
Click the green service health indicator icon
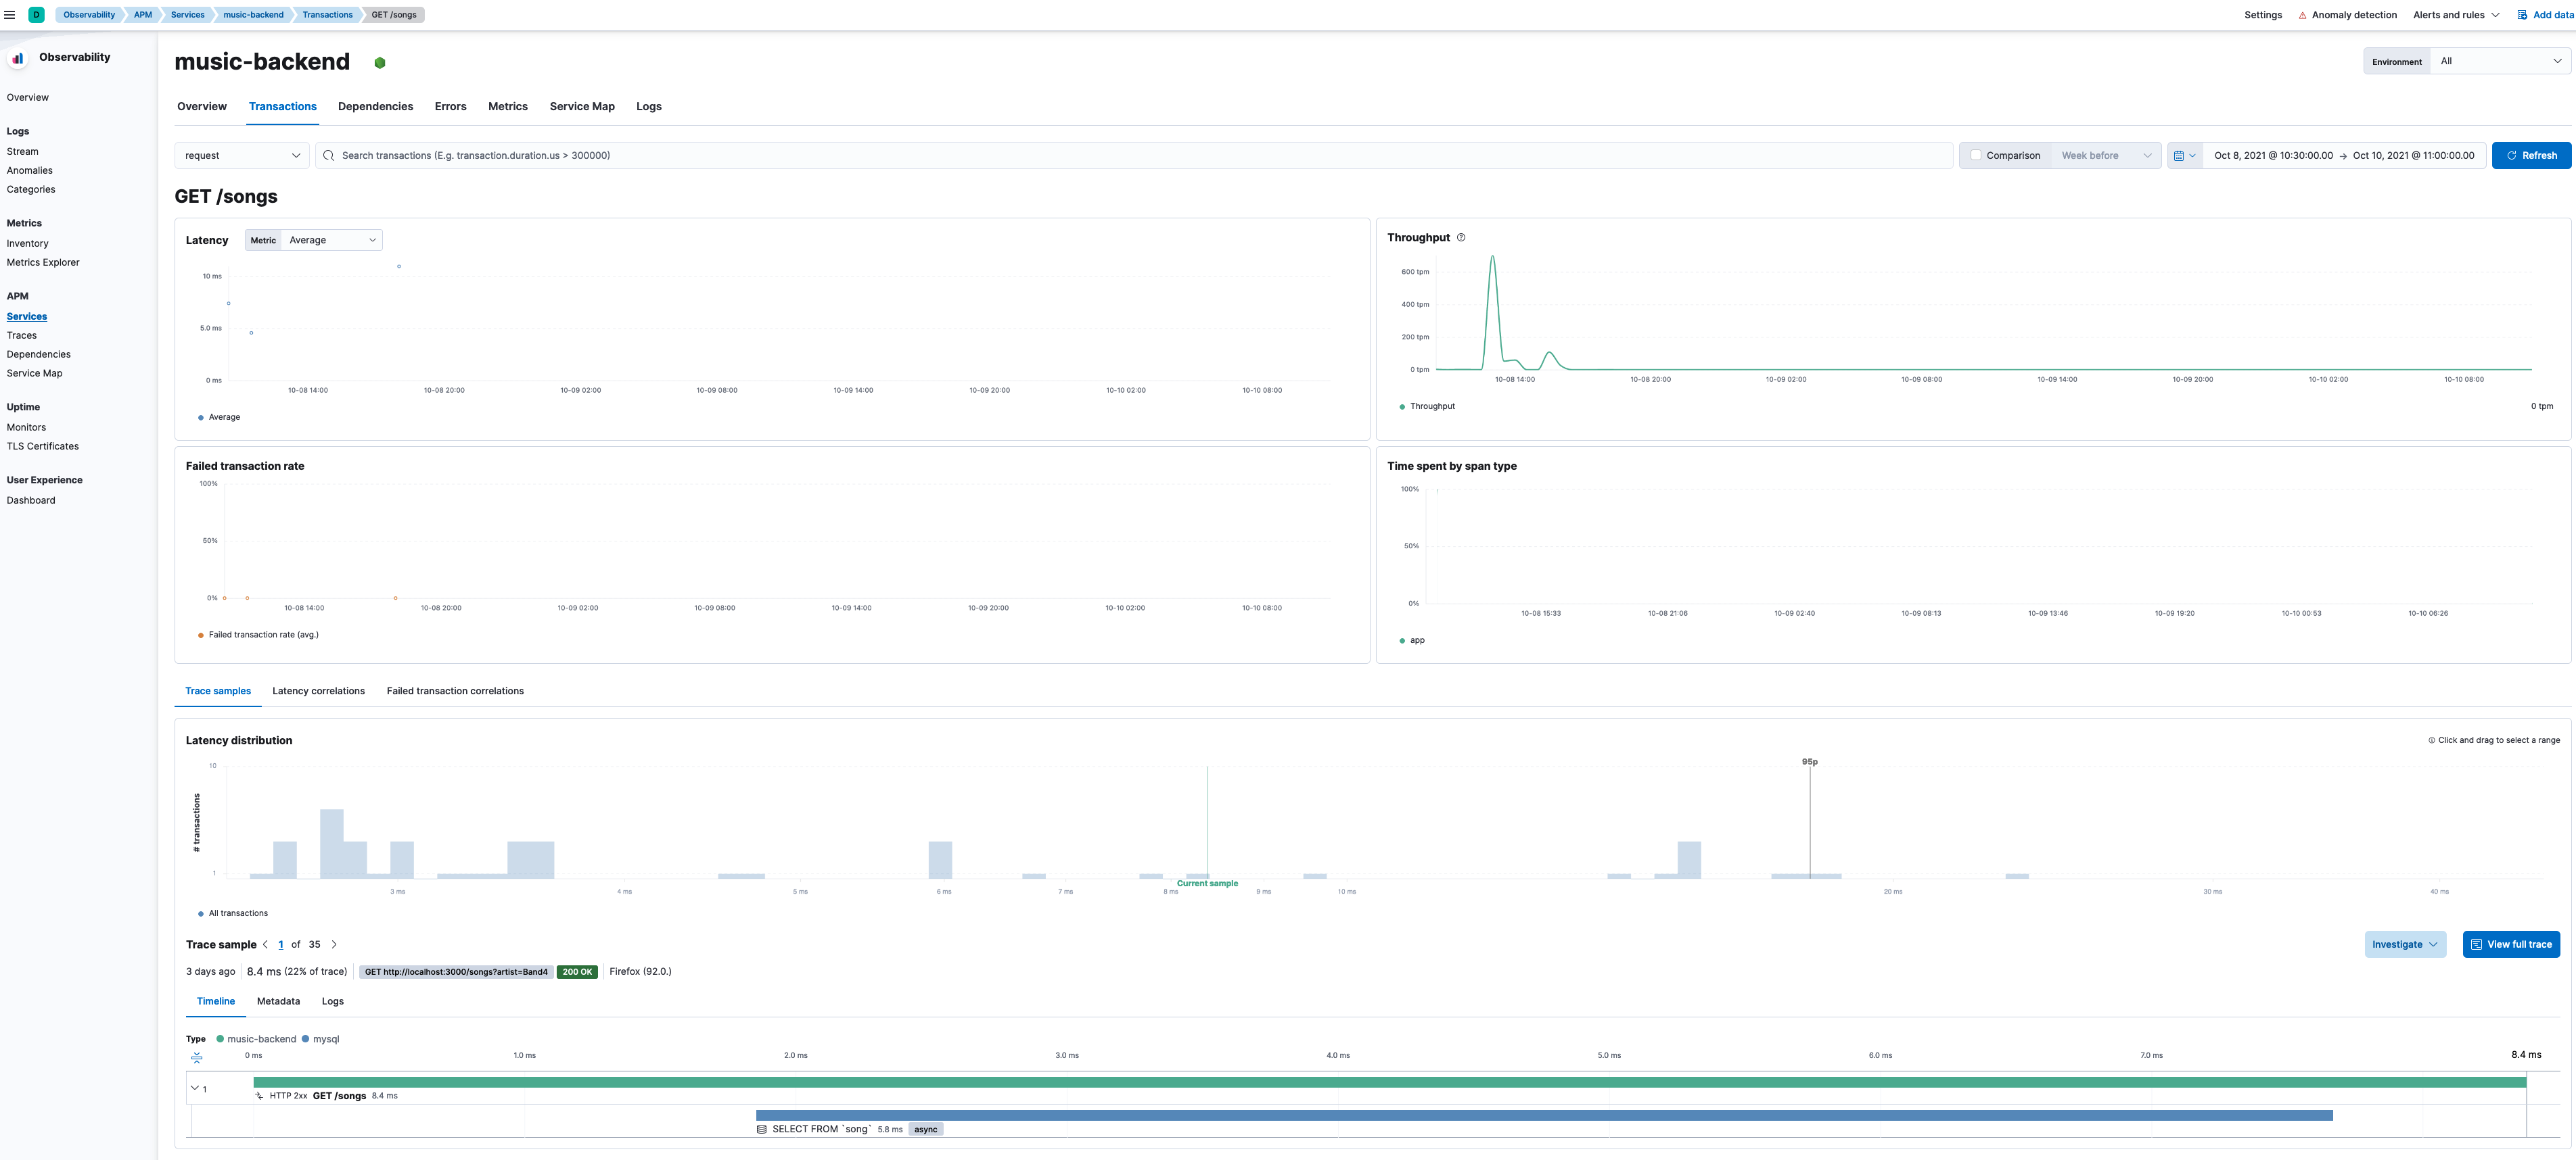(x=380, y=63)
